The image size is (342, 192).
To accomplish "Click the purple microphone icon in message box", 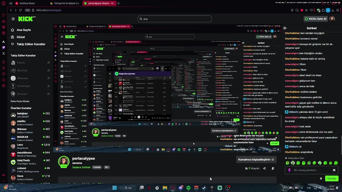I will [289, 170].
